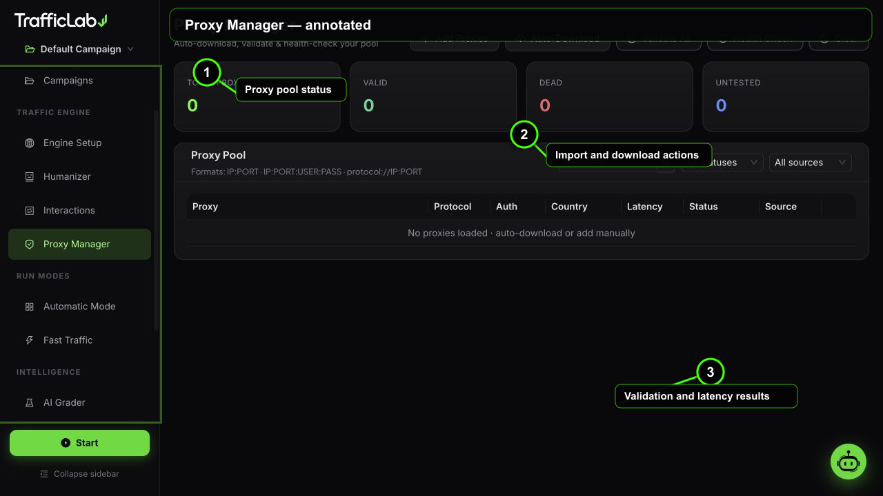Screen dimensions: 883x496
Task: Click the Collapse sidebar link
Action: 79,474
